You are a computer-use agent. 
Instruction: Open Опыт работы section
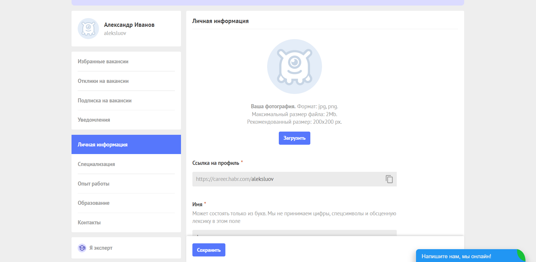pos(93,184)
